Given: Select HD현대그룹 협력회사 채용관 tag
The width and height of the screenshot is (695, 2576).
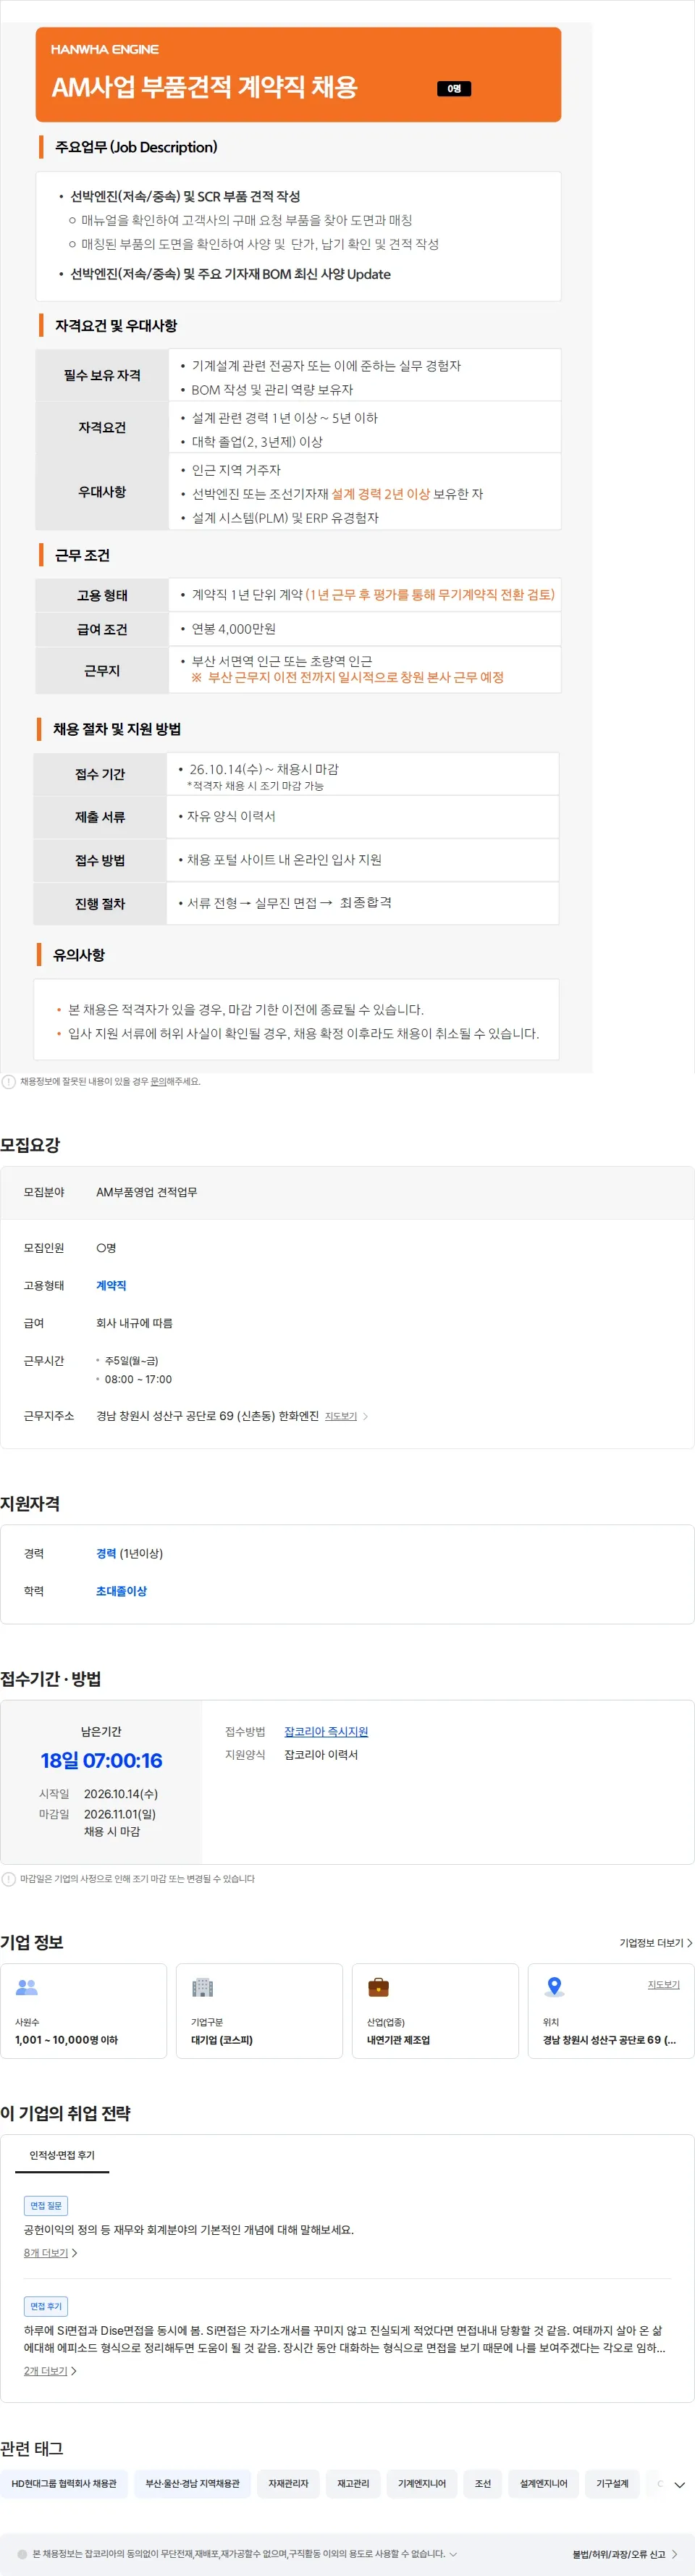Looking at the screenshot, I should pyautogui.click(x=64, y=2483).
